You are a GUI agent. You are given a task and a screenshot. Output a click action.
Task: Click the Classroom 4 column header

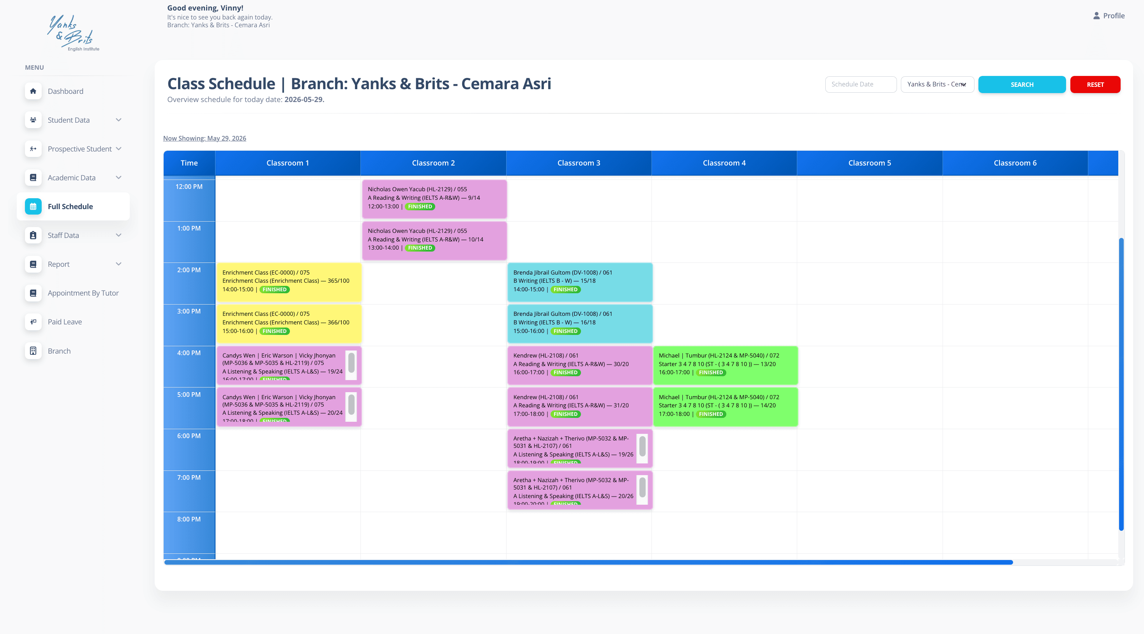724,163
